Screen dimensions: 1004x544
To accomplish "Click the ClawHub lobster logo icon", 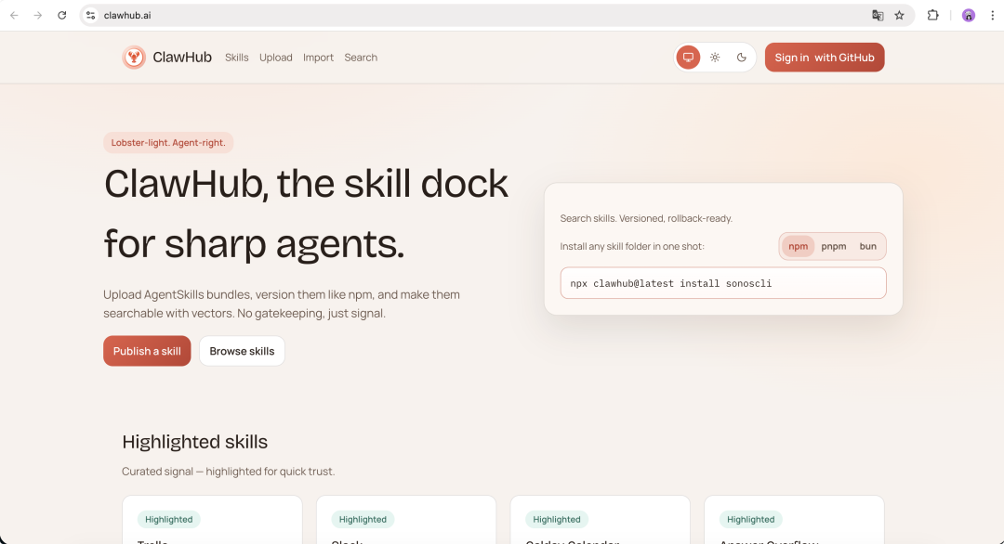I will (134, 58).
